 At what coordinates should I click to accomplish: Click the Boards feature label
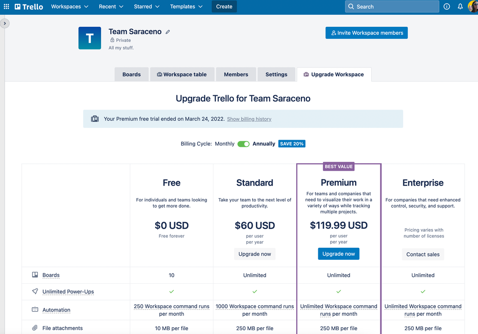point(51,275)
